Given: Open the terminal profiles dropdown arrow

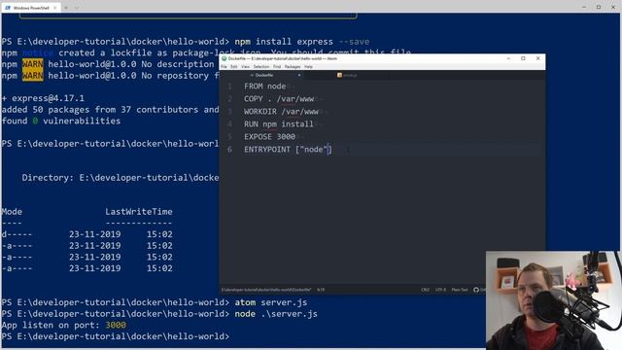Looking at the screenshot, I should [77, 8].
